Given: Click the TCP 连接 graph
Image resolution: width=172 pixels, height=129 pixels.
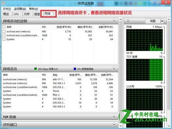Looking at the screenshot, I should click(144, 70).
